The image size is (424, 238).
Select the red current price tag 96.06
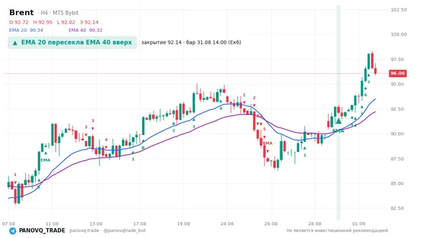coord(397,73)
